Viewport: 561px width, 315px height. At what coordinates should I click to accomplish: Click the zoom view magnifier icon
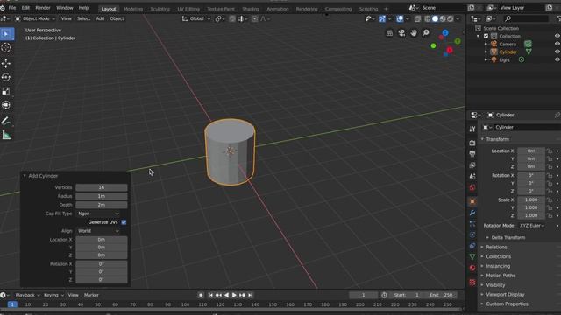pyautogui.click(x=426, y=33)
